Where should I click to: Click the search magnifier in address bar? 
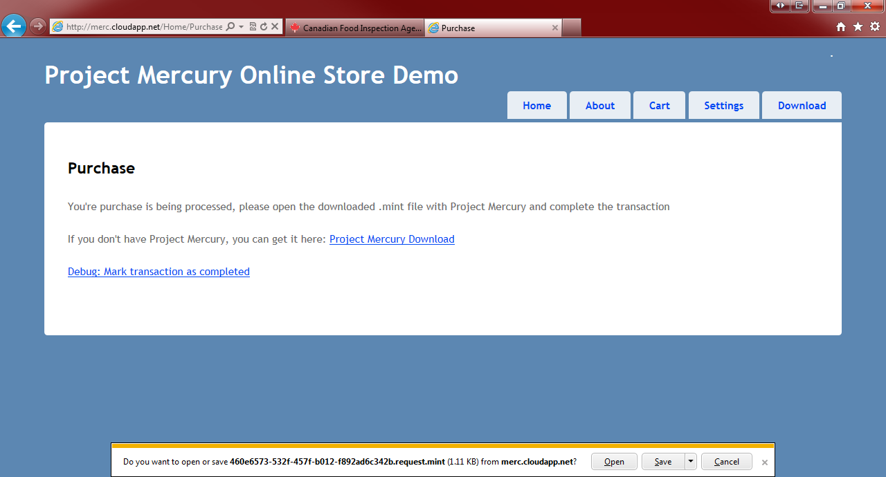pyautogui.click(x=230, y=27)
